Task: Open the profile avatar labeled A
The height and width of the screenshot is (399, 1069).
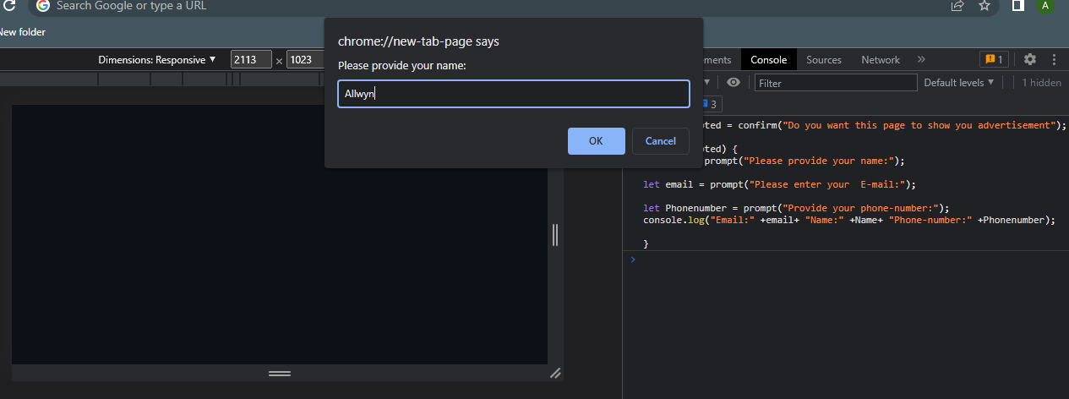Action: [1045, 5]
